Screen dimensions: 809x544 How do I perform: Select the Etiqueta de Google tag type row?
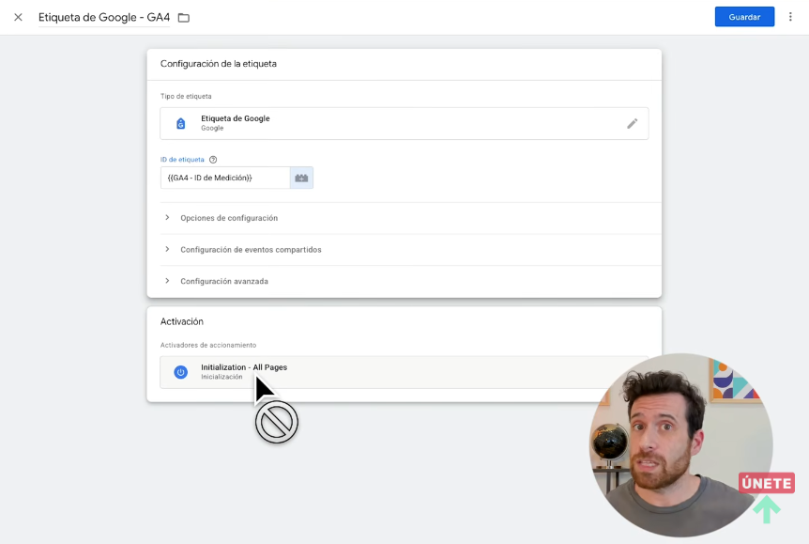click(404, 123)
